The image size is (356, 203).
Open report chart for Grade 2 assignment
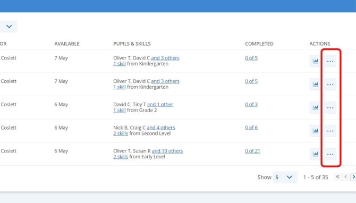[316, 107]
